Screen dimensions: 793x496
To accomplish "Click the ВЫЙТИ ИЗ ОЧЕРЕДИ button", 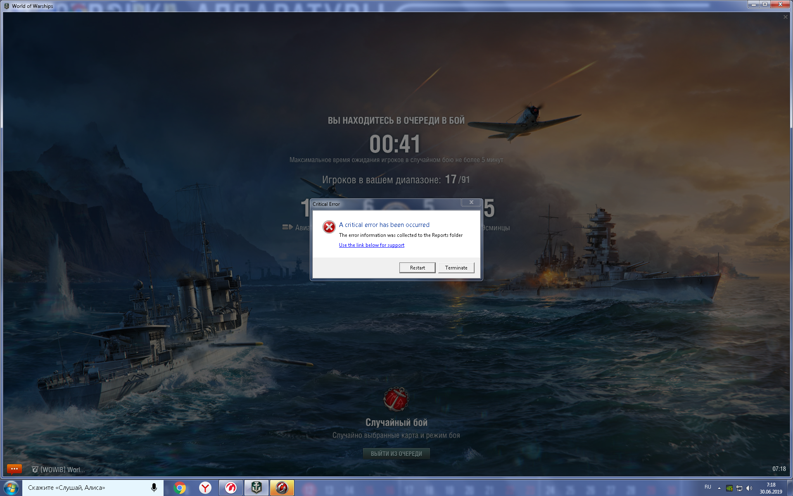I will (396, 453).
